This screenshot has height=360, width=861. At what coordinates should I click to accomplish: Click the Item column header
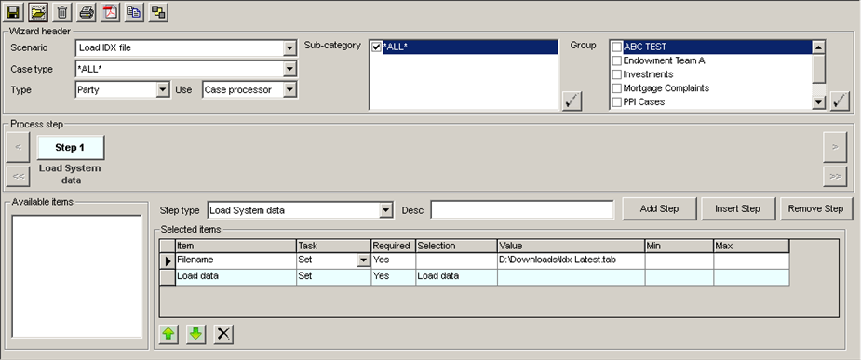[x=235, y=246]
